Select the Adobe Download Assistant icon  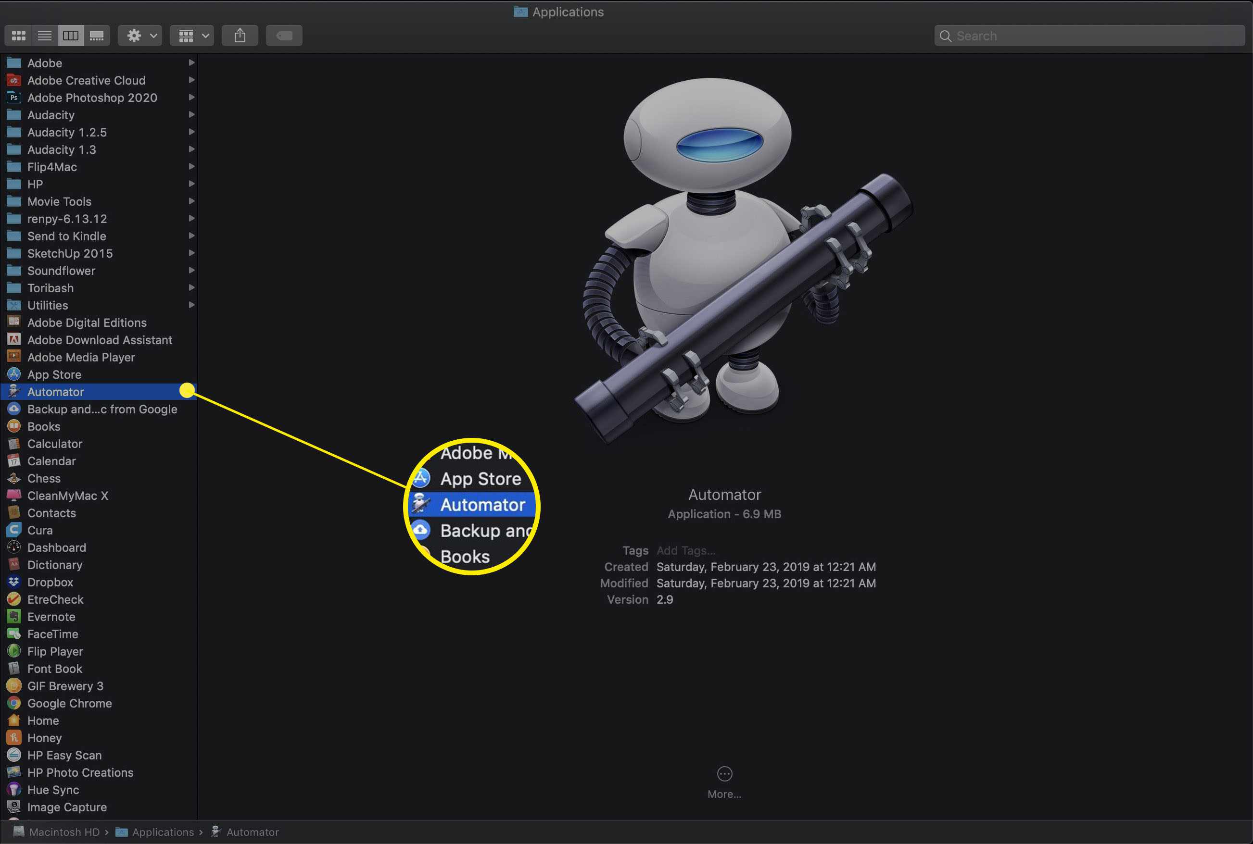tap(14, 340)
